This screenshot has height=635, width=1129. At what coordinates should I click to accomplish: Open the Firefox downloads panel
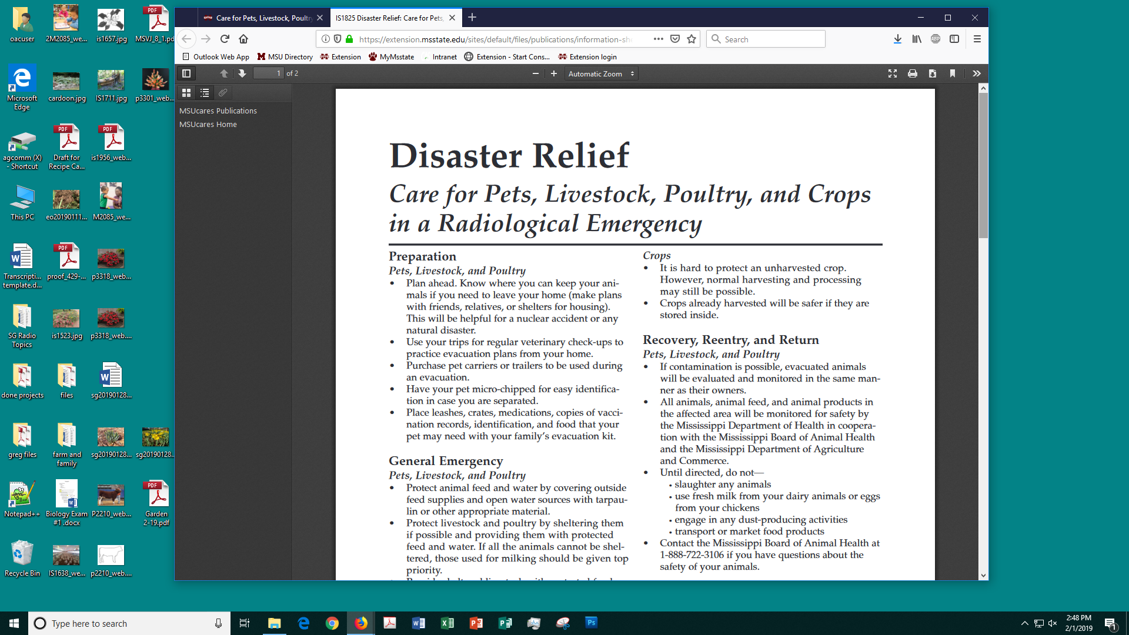(x=898, y=39)
